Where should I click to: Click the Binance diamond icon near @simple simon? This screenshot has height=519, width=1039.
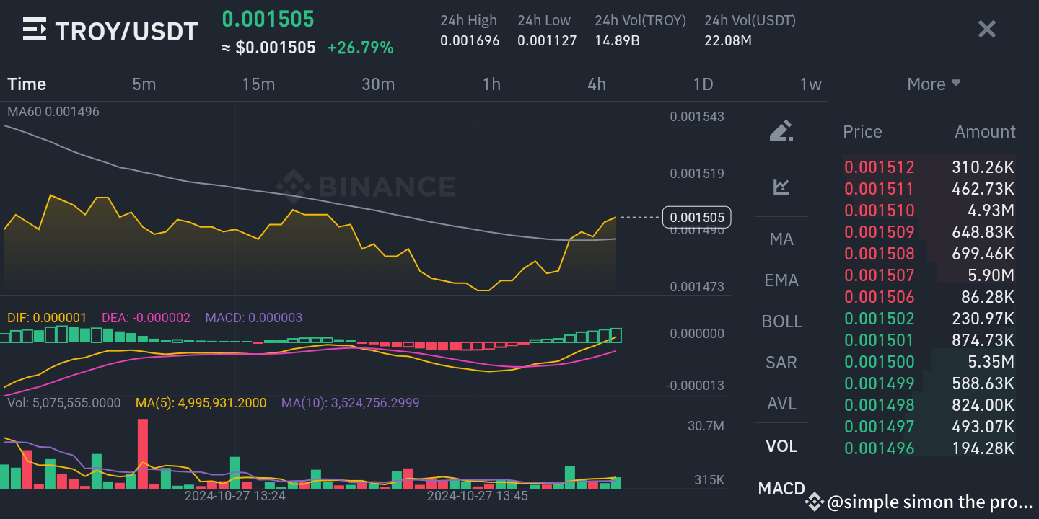814,502
